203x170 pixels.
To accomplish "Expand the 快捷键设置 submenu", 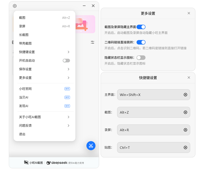I will point(44,52).
